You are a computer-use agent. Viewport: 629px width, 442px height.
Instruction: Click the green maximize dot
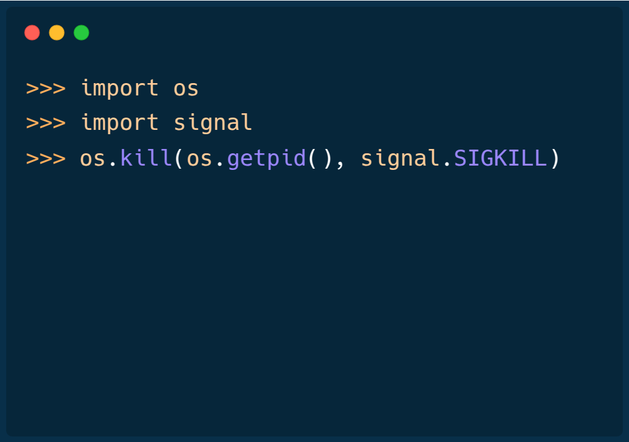[x=81, y=33]
